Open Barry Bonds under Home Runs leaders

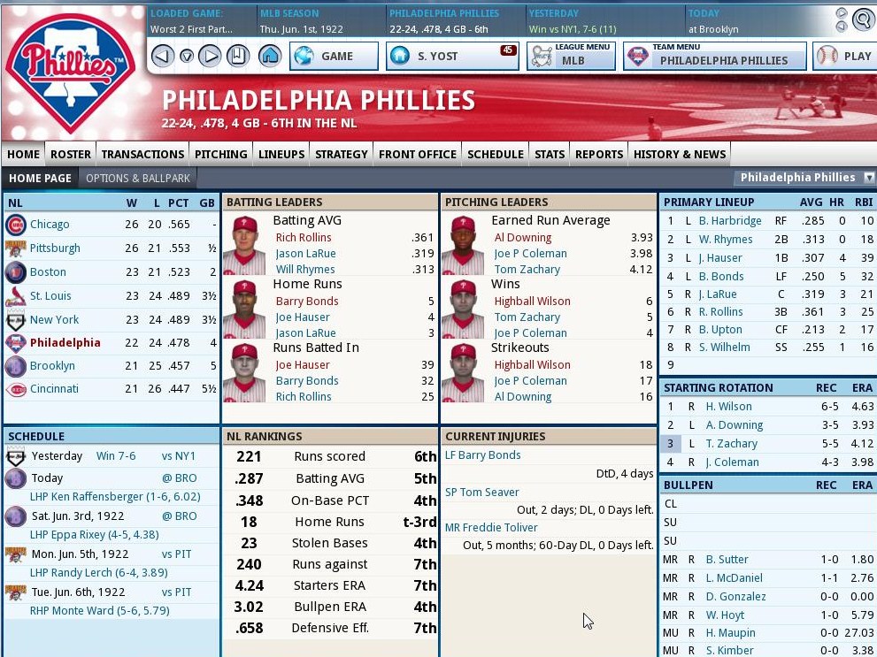click(x=306, y=302)
